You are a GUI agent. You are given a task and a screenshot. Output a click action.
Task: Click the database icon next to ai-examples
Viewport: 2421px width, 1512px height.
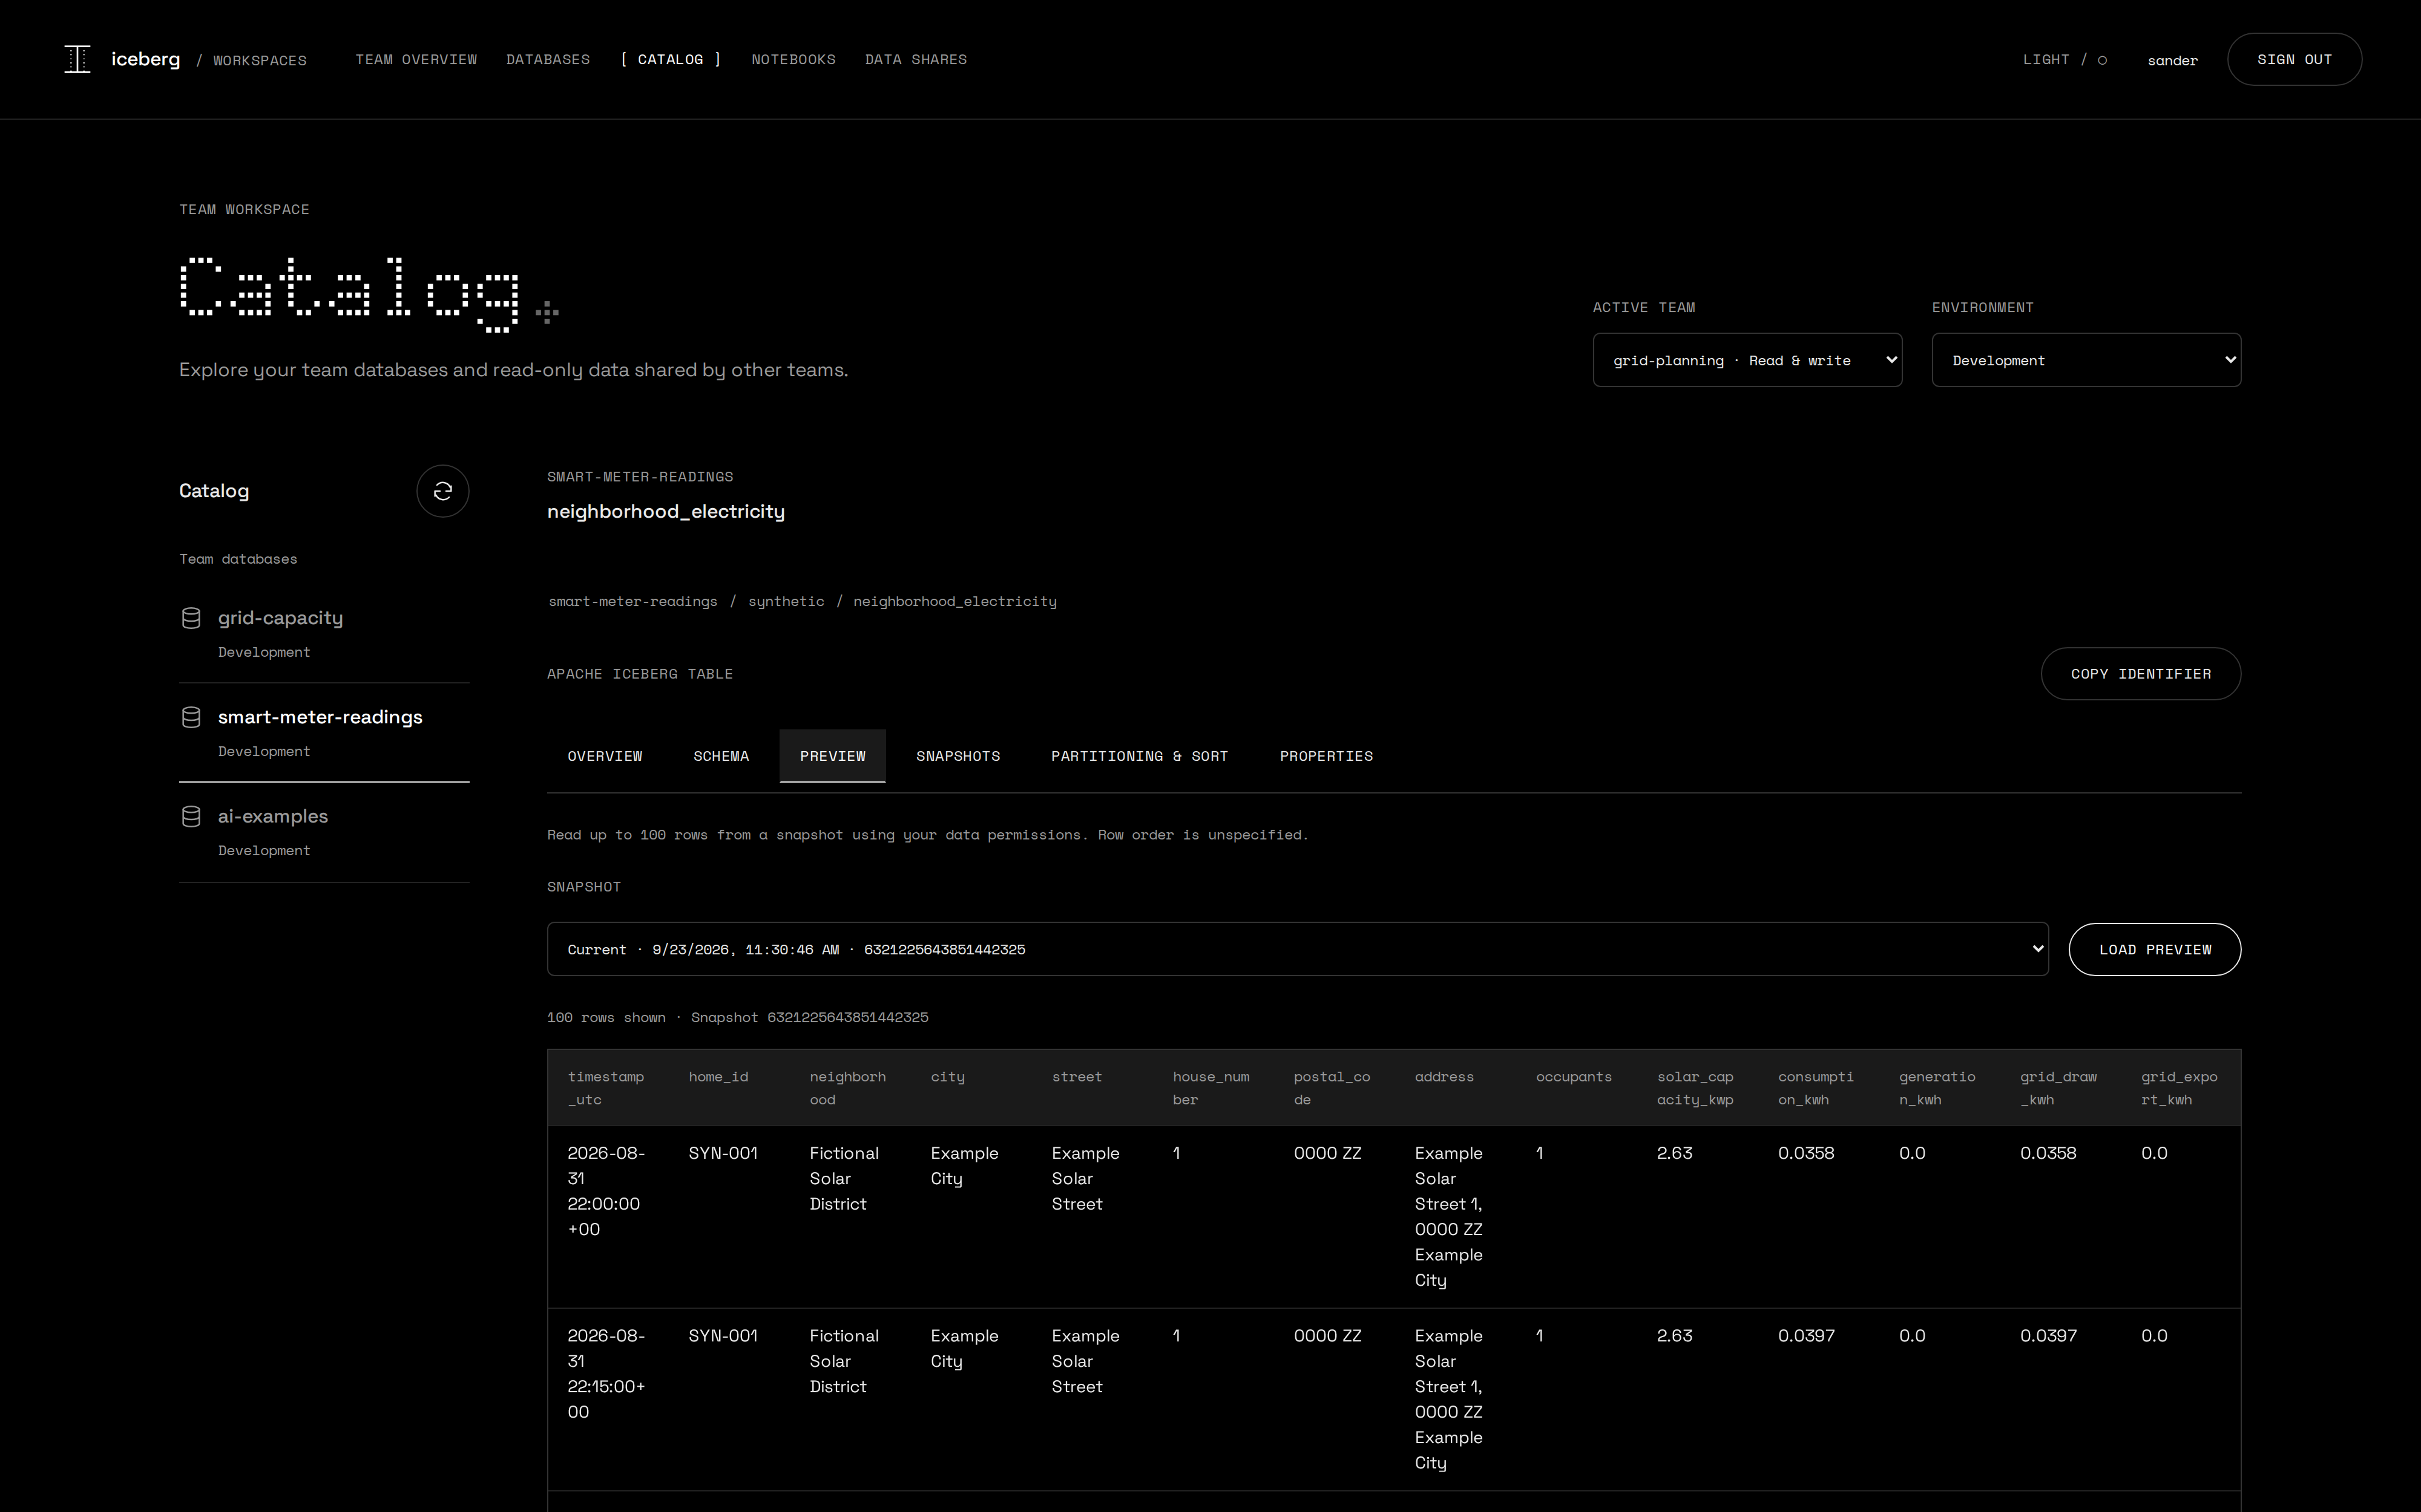pos(191,816)
